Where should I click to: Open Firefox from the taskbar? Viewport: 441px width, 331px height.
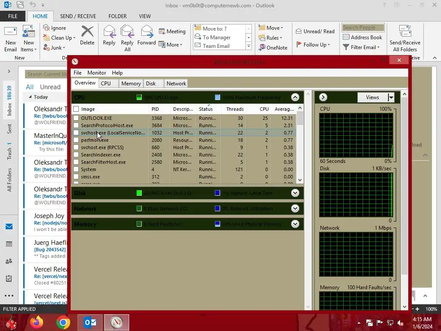click(x=37, y=322)
